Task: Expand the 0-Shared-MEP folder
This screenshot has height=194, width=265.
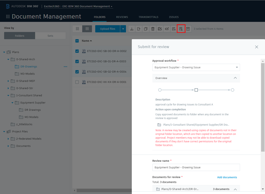Action: tap(8, 81)
